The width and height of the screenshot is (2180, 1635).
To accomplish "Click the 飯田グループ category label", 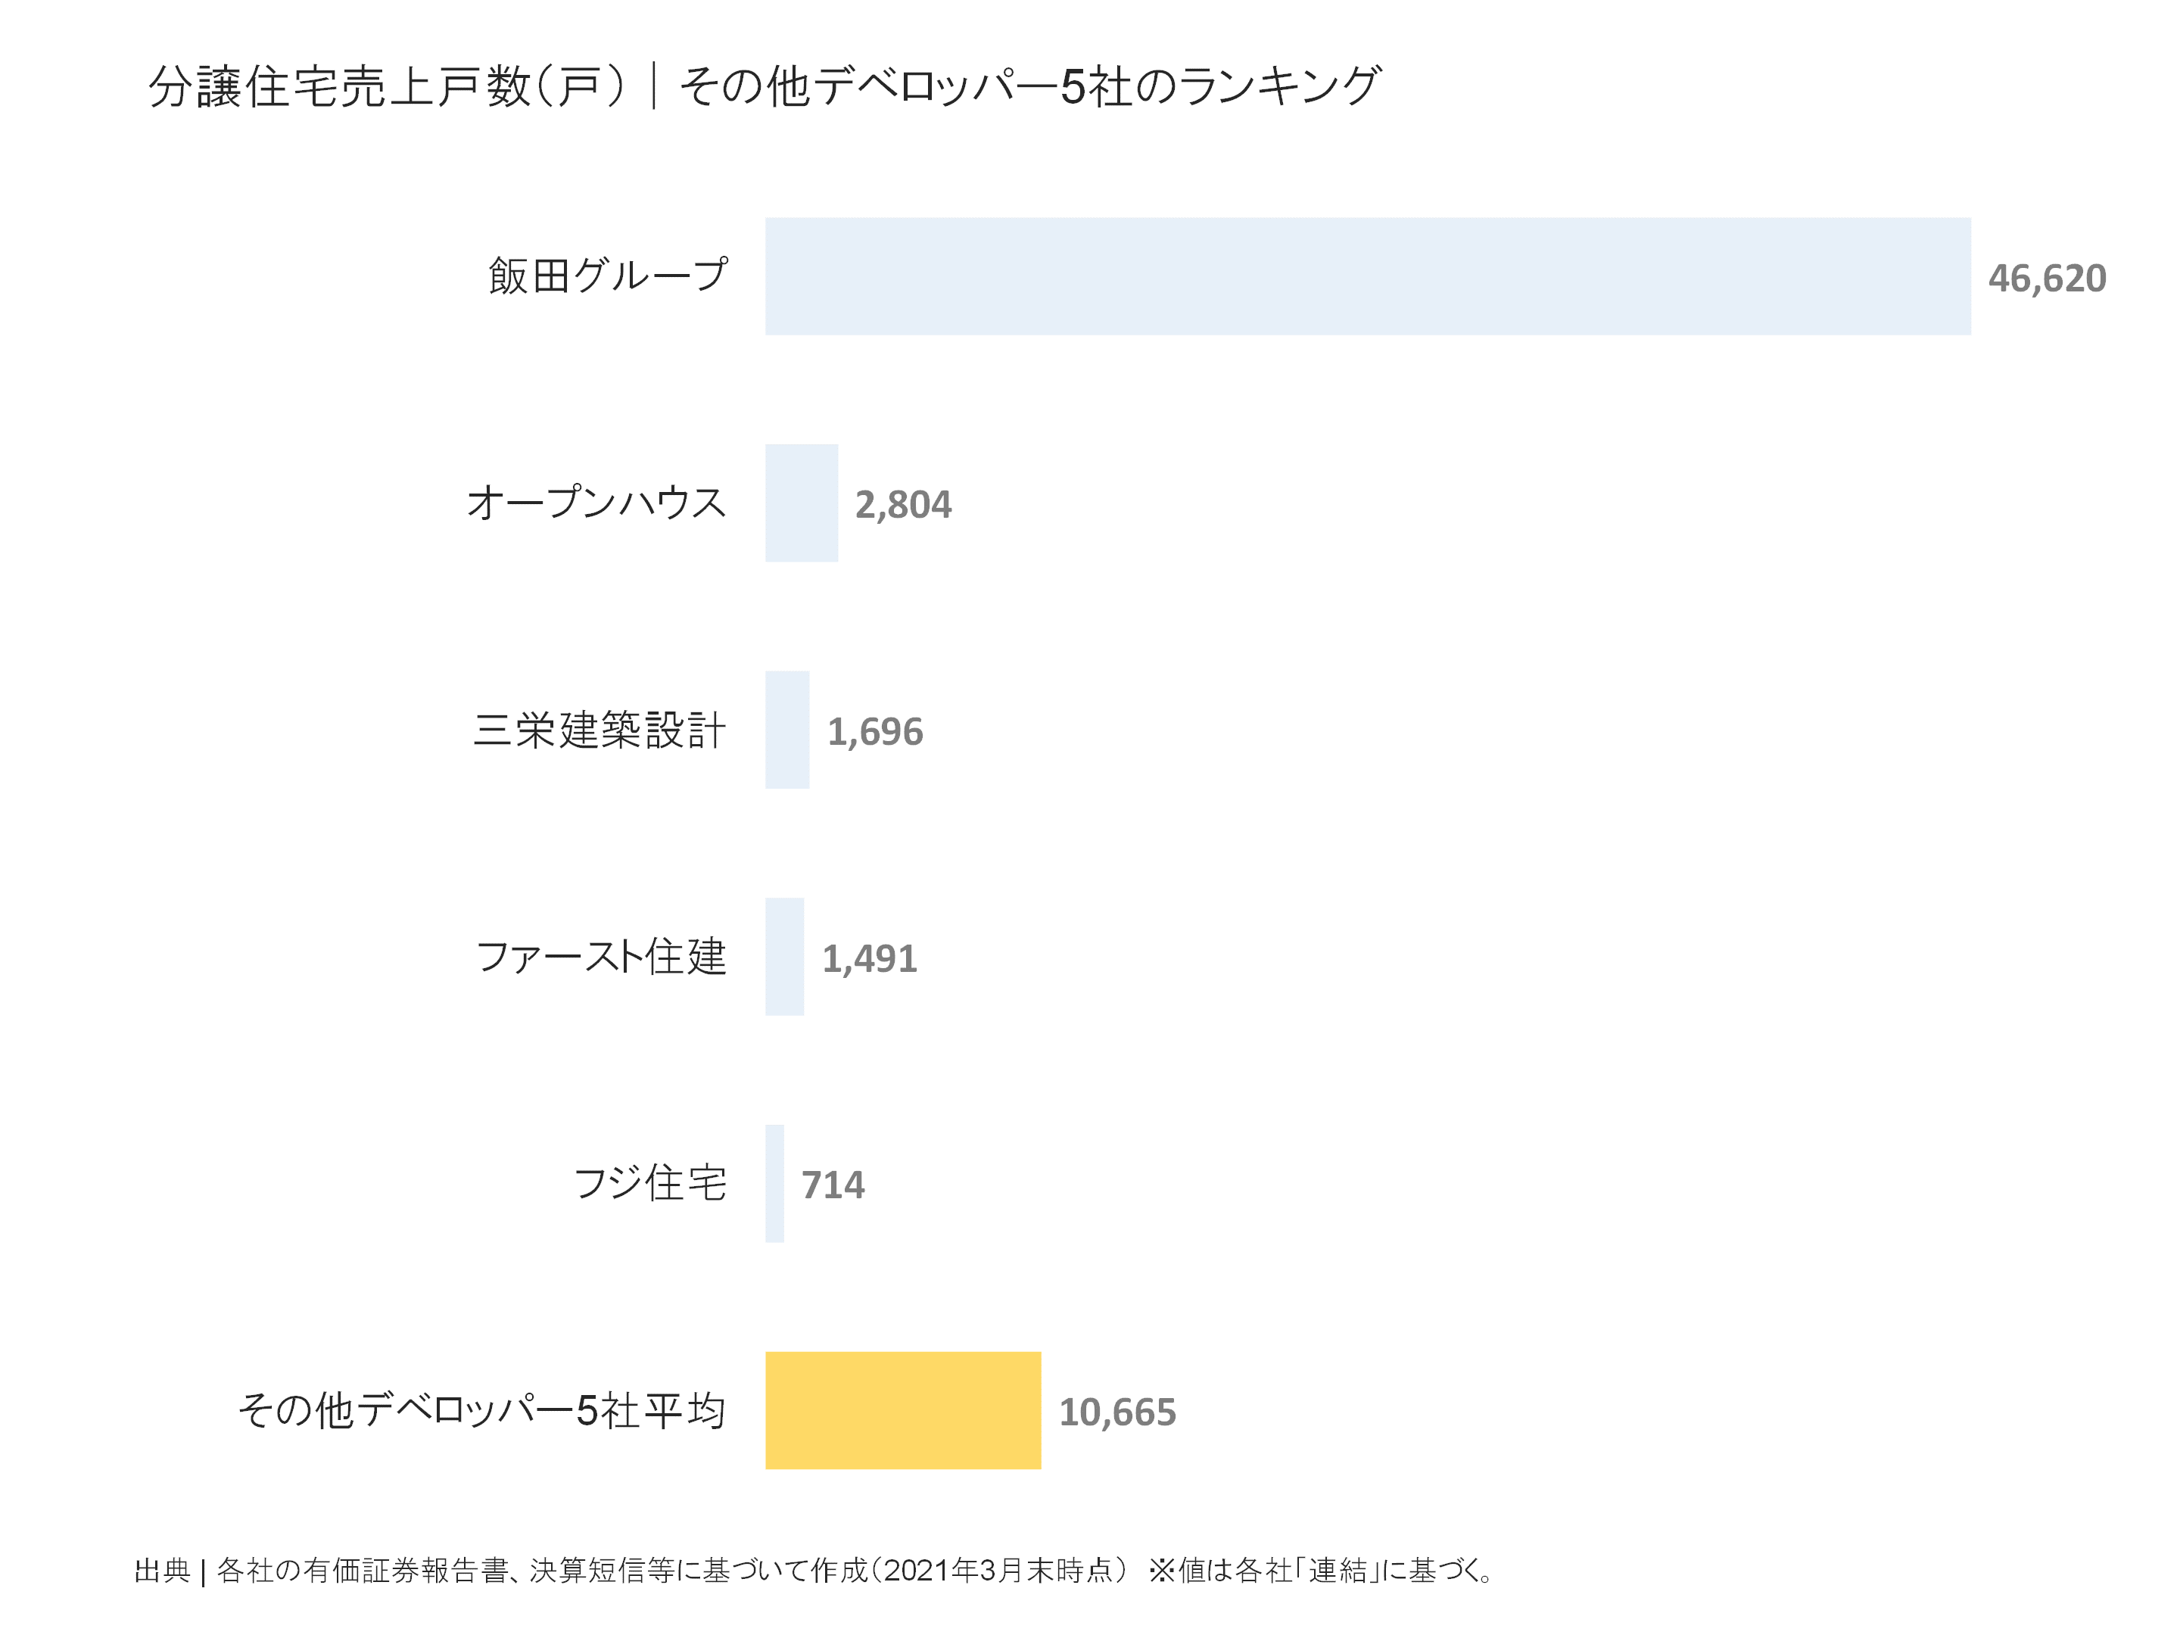I will [607, 276].
